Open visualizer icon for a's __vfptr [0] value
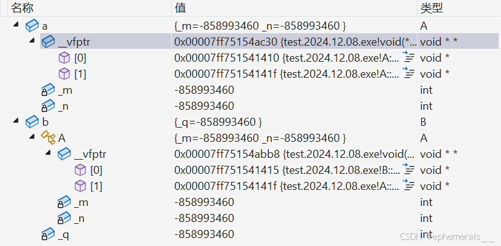The height and width of the screenshot is (246, 501). [x=409, y=57]
